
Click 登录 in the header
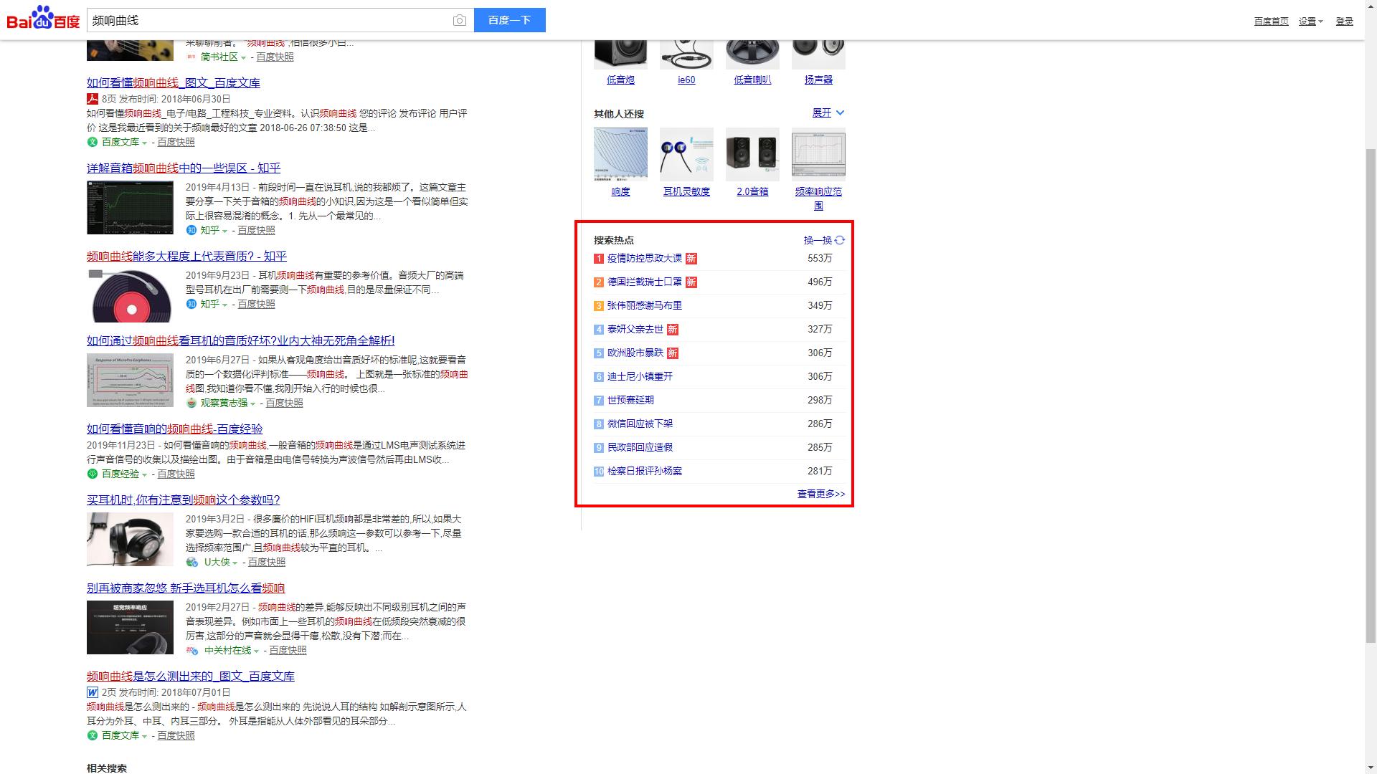click(1344, 21)
